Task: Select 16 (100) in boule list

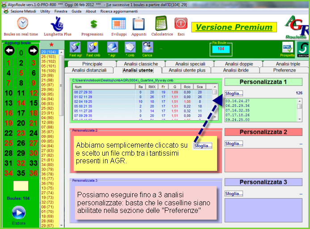Action: (50, 71)
